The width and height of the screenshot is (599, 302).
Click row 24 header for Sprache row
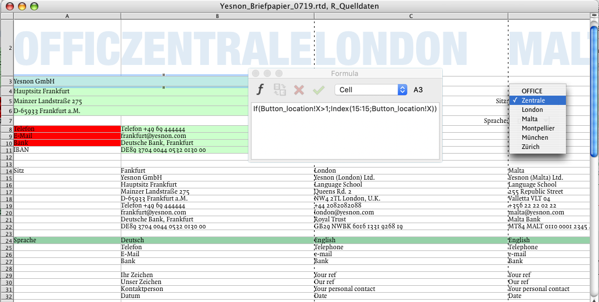coord(6,240)
